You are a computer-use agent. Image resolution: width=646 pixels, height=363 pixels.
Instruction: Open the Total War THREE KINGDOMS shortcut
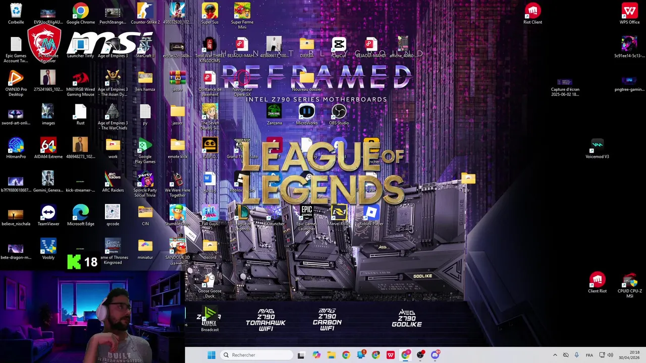[210, 50]
